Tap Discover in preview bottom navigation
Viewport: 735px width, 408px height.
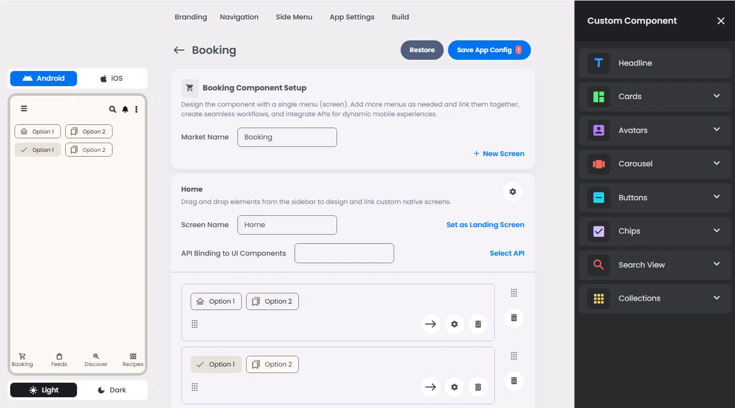(96, 360)
